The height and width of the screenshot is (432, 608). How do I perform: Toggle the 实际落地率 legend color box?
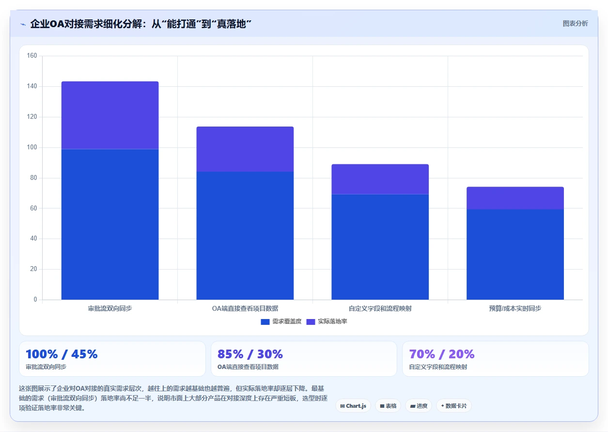[x=311, y=322]
